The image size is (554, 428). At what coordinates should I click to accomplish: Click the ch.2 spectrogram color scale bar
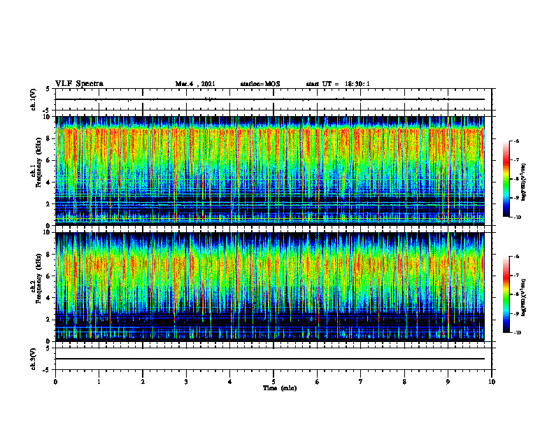coord(506,294)
